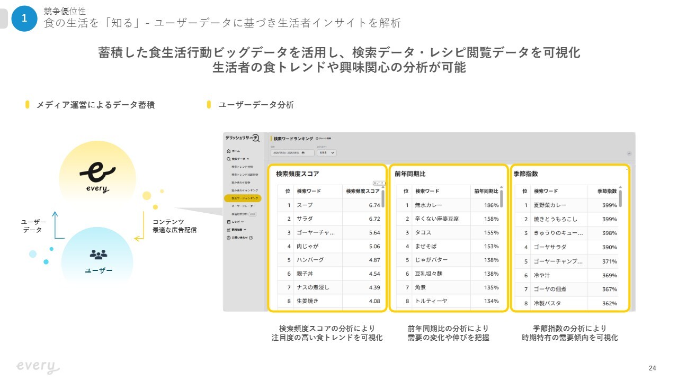This screenshot has width=678, height=381.
Task: Click the question icon beside お問い合わせ
Action: point(228,238)
